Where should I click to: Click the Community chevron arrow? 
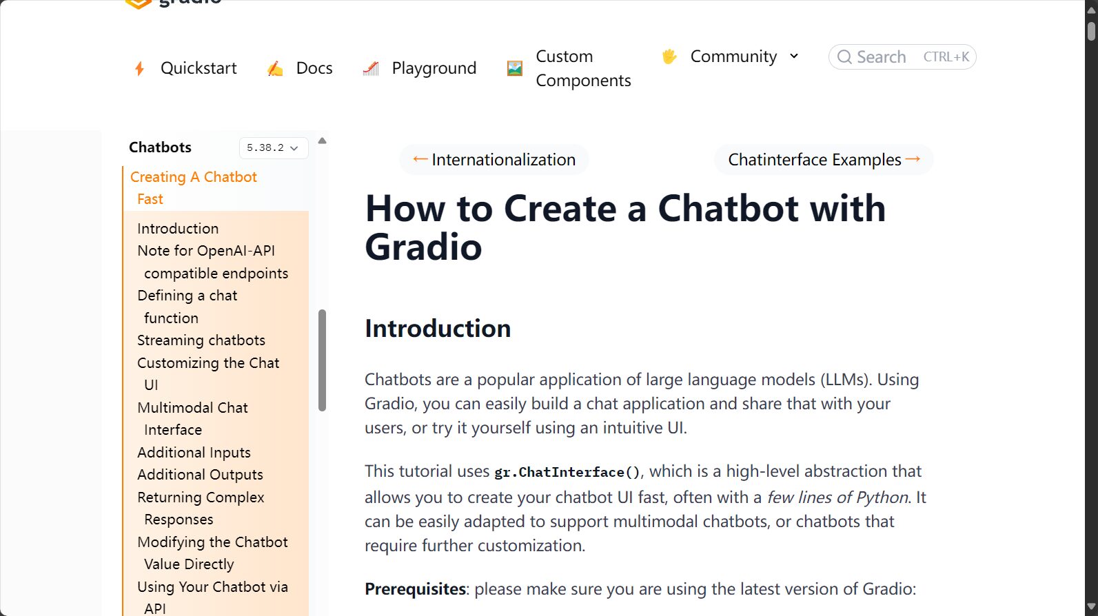pyautogui.click(x=793, y=57)
